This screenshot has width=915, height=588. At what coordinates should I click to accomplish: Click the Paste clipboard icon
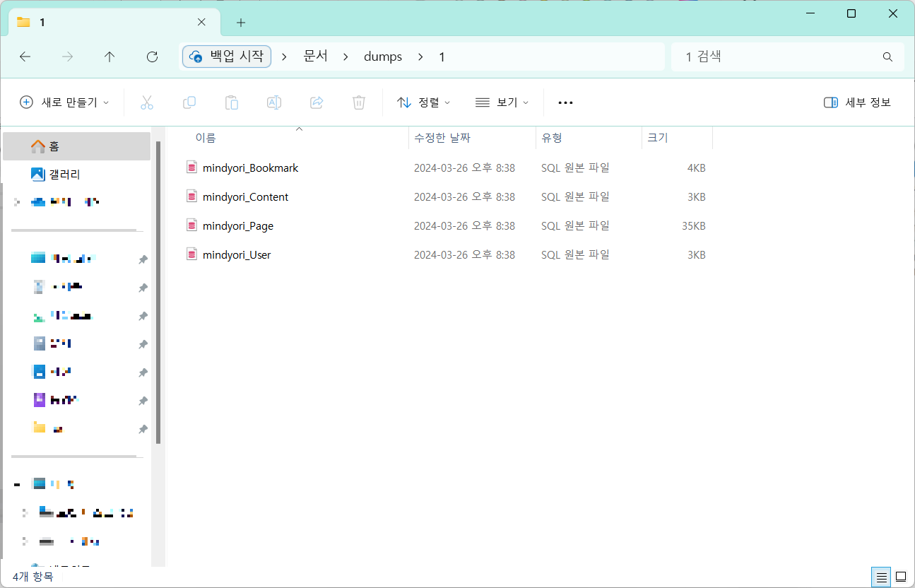coord(232,102)
